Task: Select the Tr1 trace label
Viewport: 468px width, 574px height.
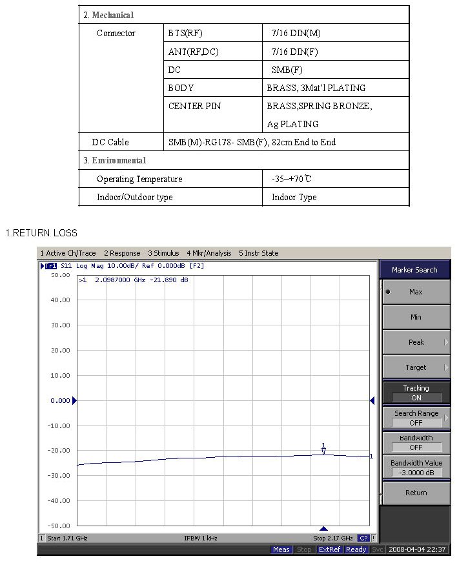Action: point(50,266)
